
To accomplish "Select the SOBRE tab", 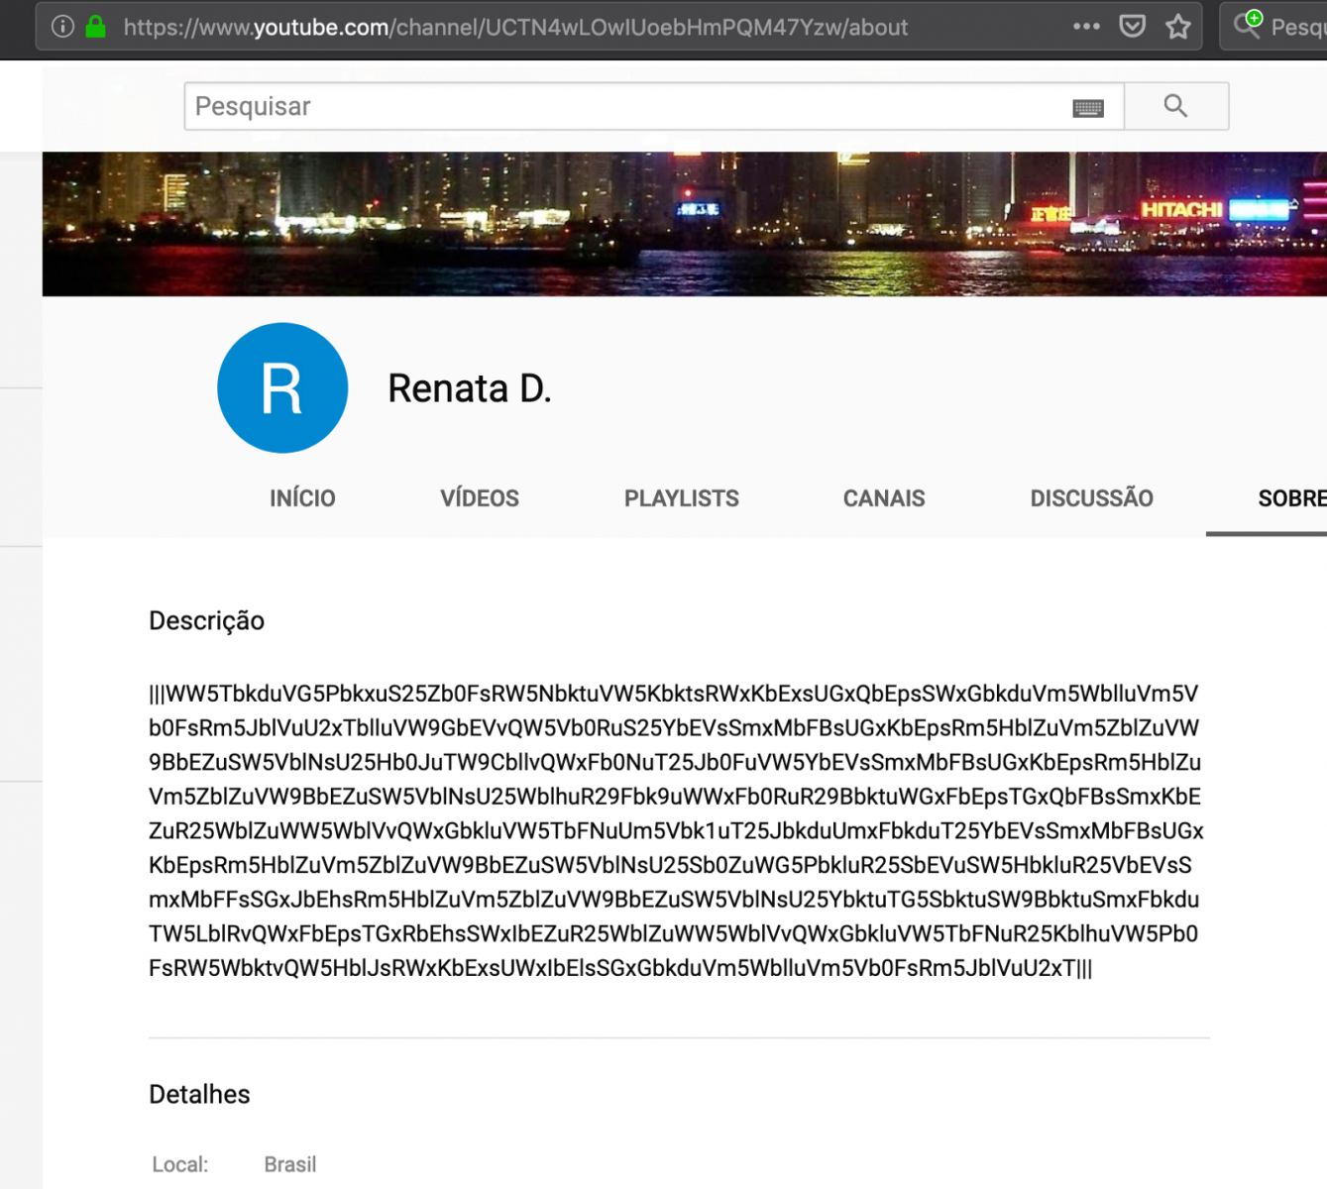I will click(x=1290, y=498).
